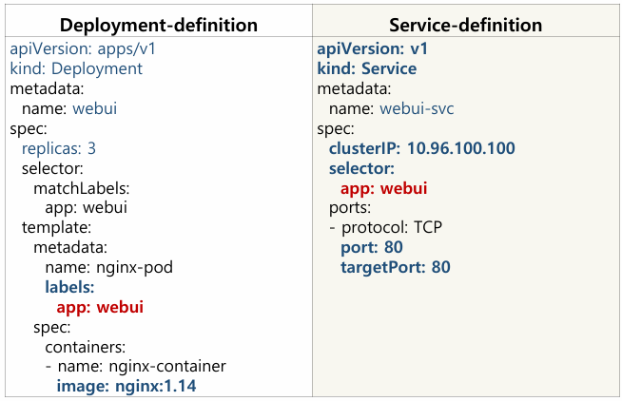Select the "name: webui" metadata line
The width and height of the screenshot is (622, 401).
pos(69,108)
